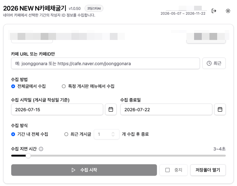Image resolution: width=237 pixels, height=186 pixels.
Task: Click the 개 수집 후 종료 label
Action: 135,134
